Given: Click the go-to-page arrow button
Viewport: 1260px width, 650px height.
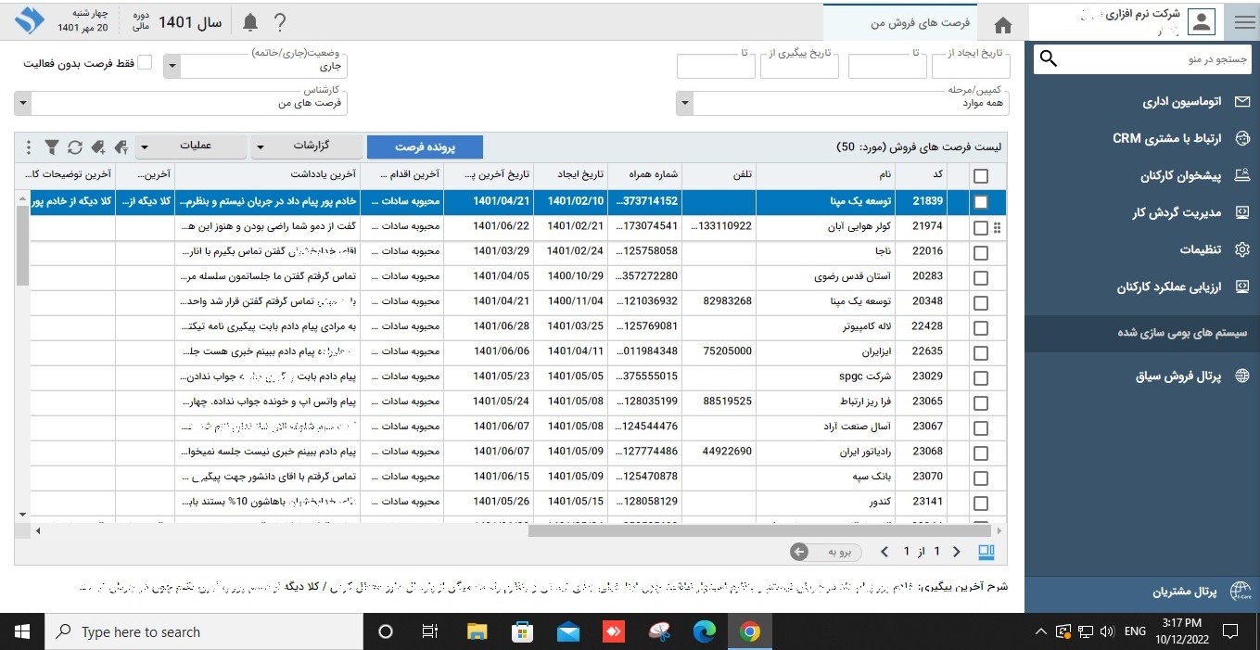Looking at the screenshot, I should coord(799,552).
